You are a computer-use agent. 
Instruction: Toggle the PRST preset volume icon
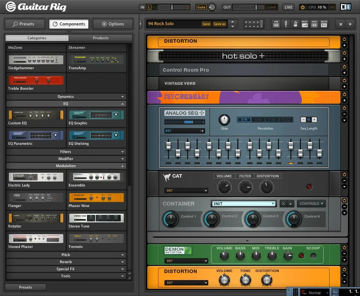tap(305, 24)
